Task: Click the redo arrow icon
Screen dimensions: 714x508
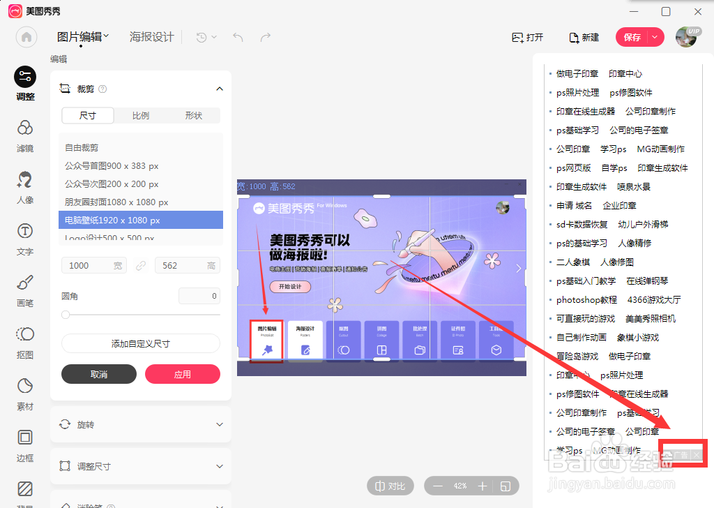Action: 266,37
